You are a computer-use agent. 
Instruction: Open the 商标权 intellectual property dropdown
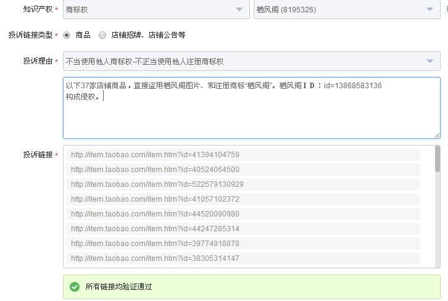pos(156,9)
